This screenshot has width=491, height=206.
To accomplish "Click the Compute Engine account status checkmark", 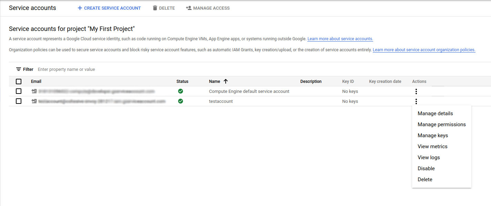I will (x=181, y=91).
